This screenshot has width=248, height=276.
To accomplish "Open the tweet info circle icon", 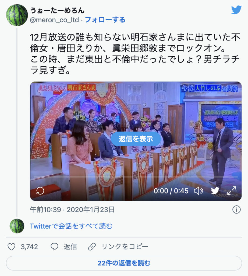I will point(236,210).
